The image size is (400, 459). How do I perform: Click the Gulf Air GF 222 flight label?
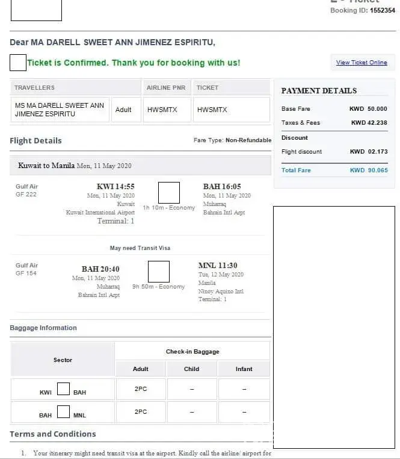pyautogui.click(x=27, y=190)
